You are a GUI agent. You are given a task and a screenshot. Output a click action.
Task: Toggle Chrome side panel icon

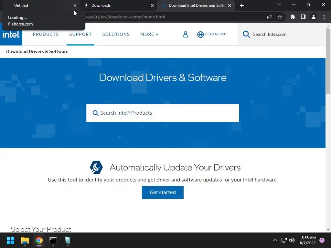(303, 17)
